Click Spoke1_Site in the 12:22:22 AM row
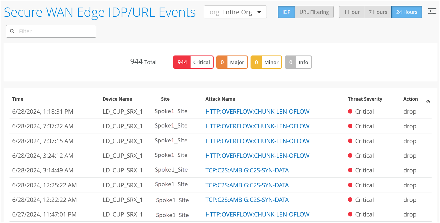This screenshot has height=223, width=440. [172, 200]
